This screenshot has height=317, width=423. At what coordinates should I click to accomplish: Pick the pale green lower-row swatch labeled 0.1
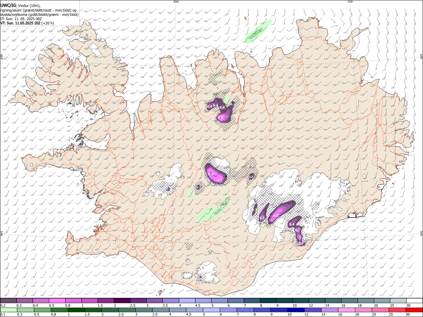8,310
